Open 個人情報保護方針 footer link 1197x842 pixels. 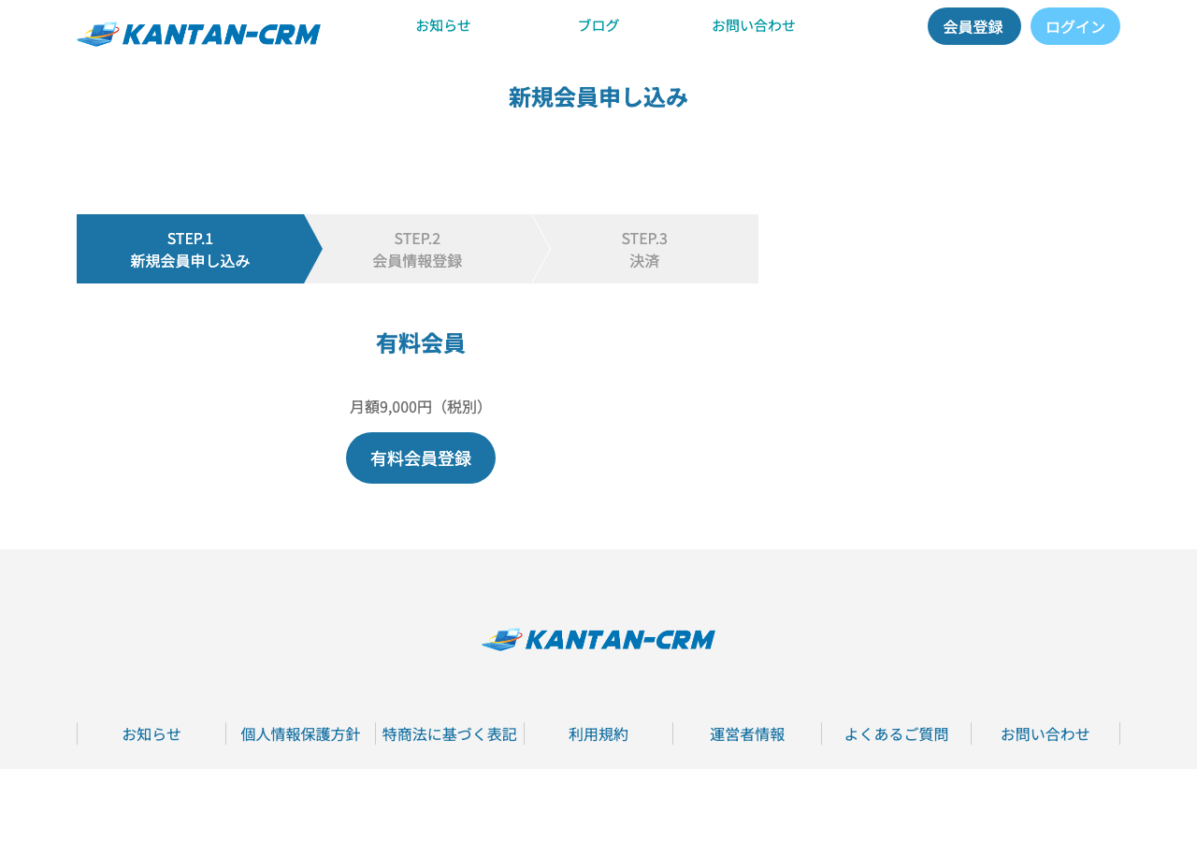click(300, 733)
